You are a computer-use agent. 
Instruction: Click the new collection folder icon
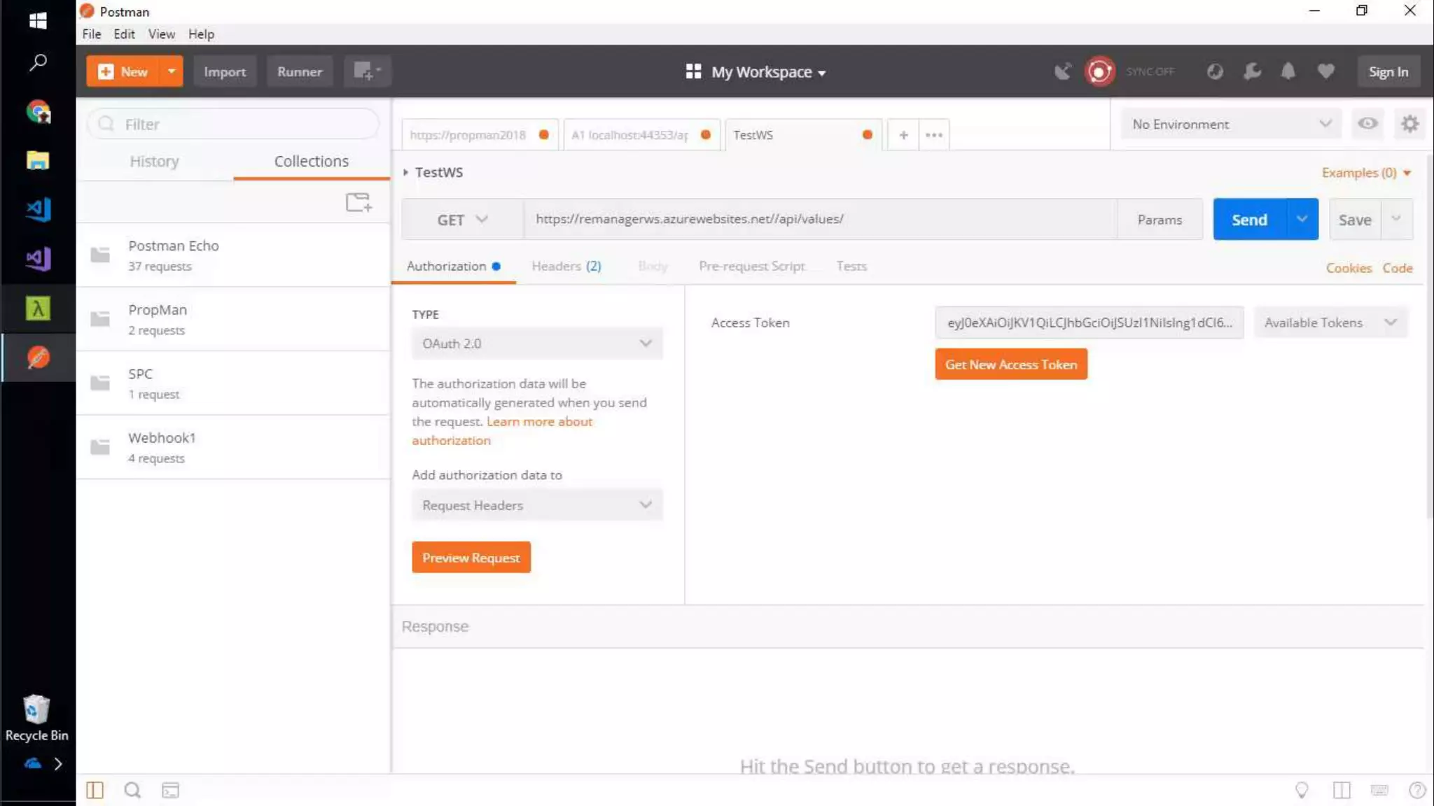click(358, 203)
